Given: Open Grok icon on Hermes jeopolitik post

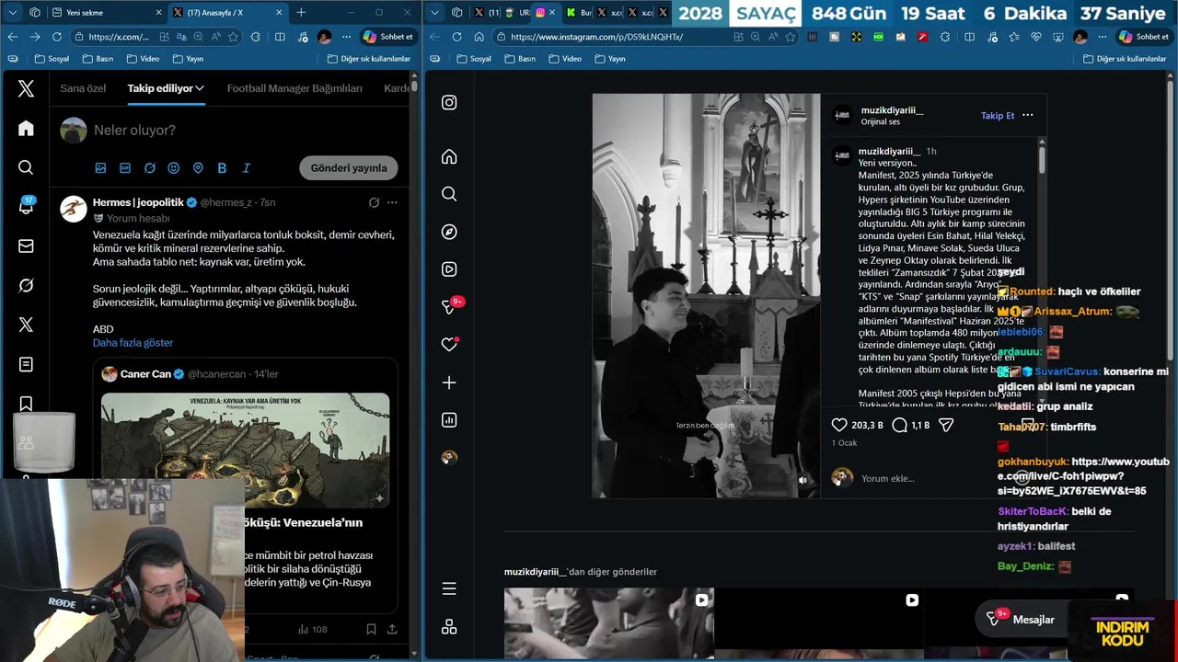Looking at the screenshot, I should [x=374, y=202].
